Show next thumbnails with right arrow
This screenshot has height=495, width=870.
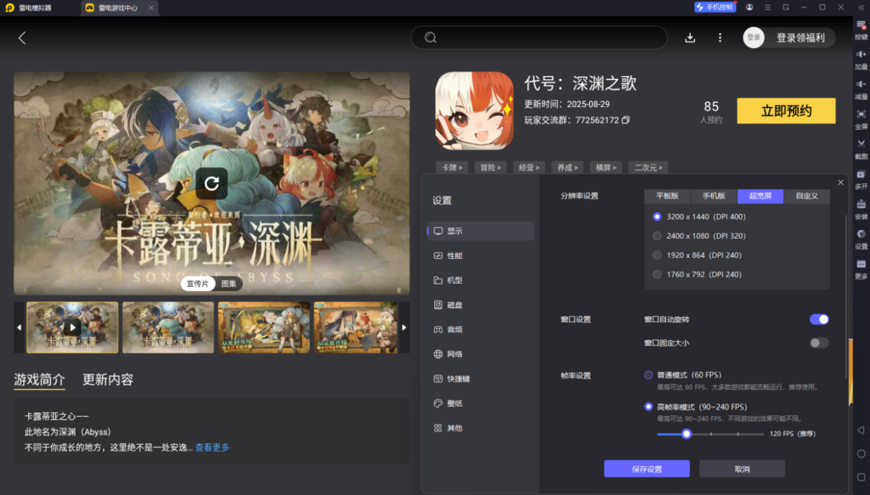(x=404, y=327)
